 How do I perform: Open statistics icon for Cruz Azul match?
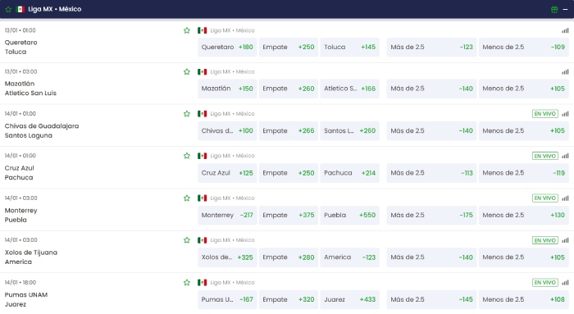[565, 156]
